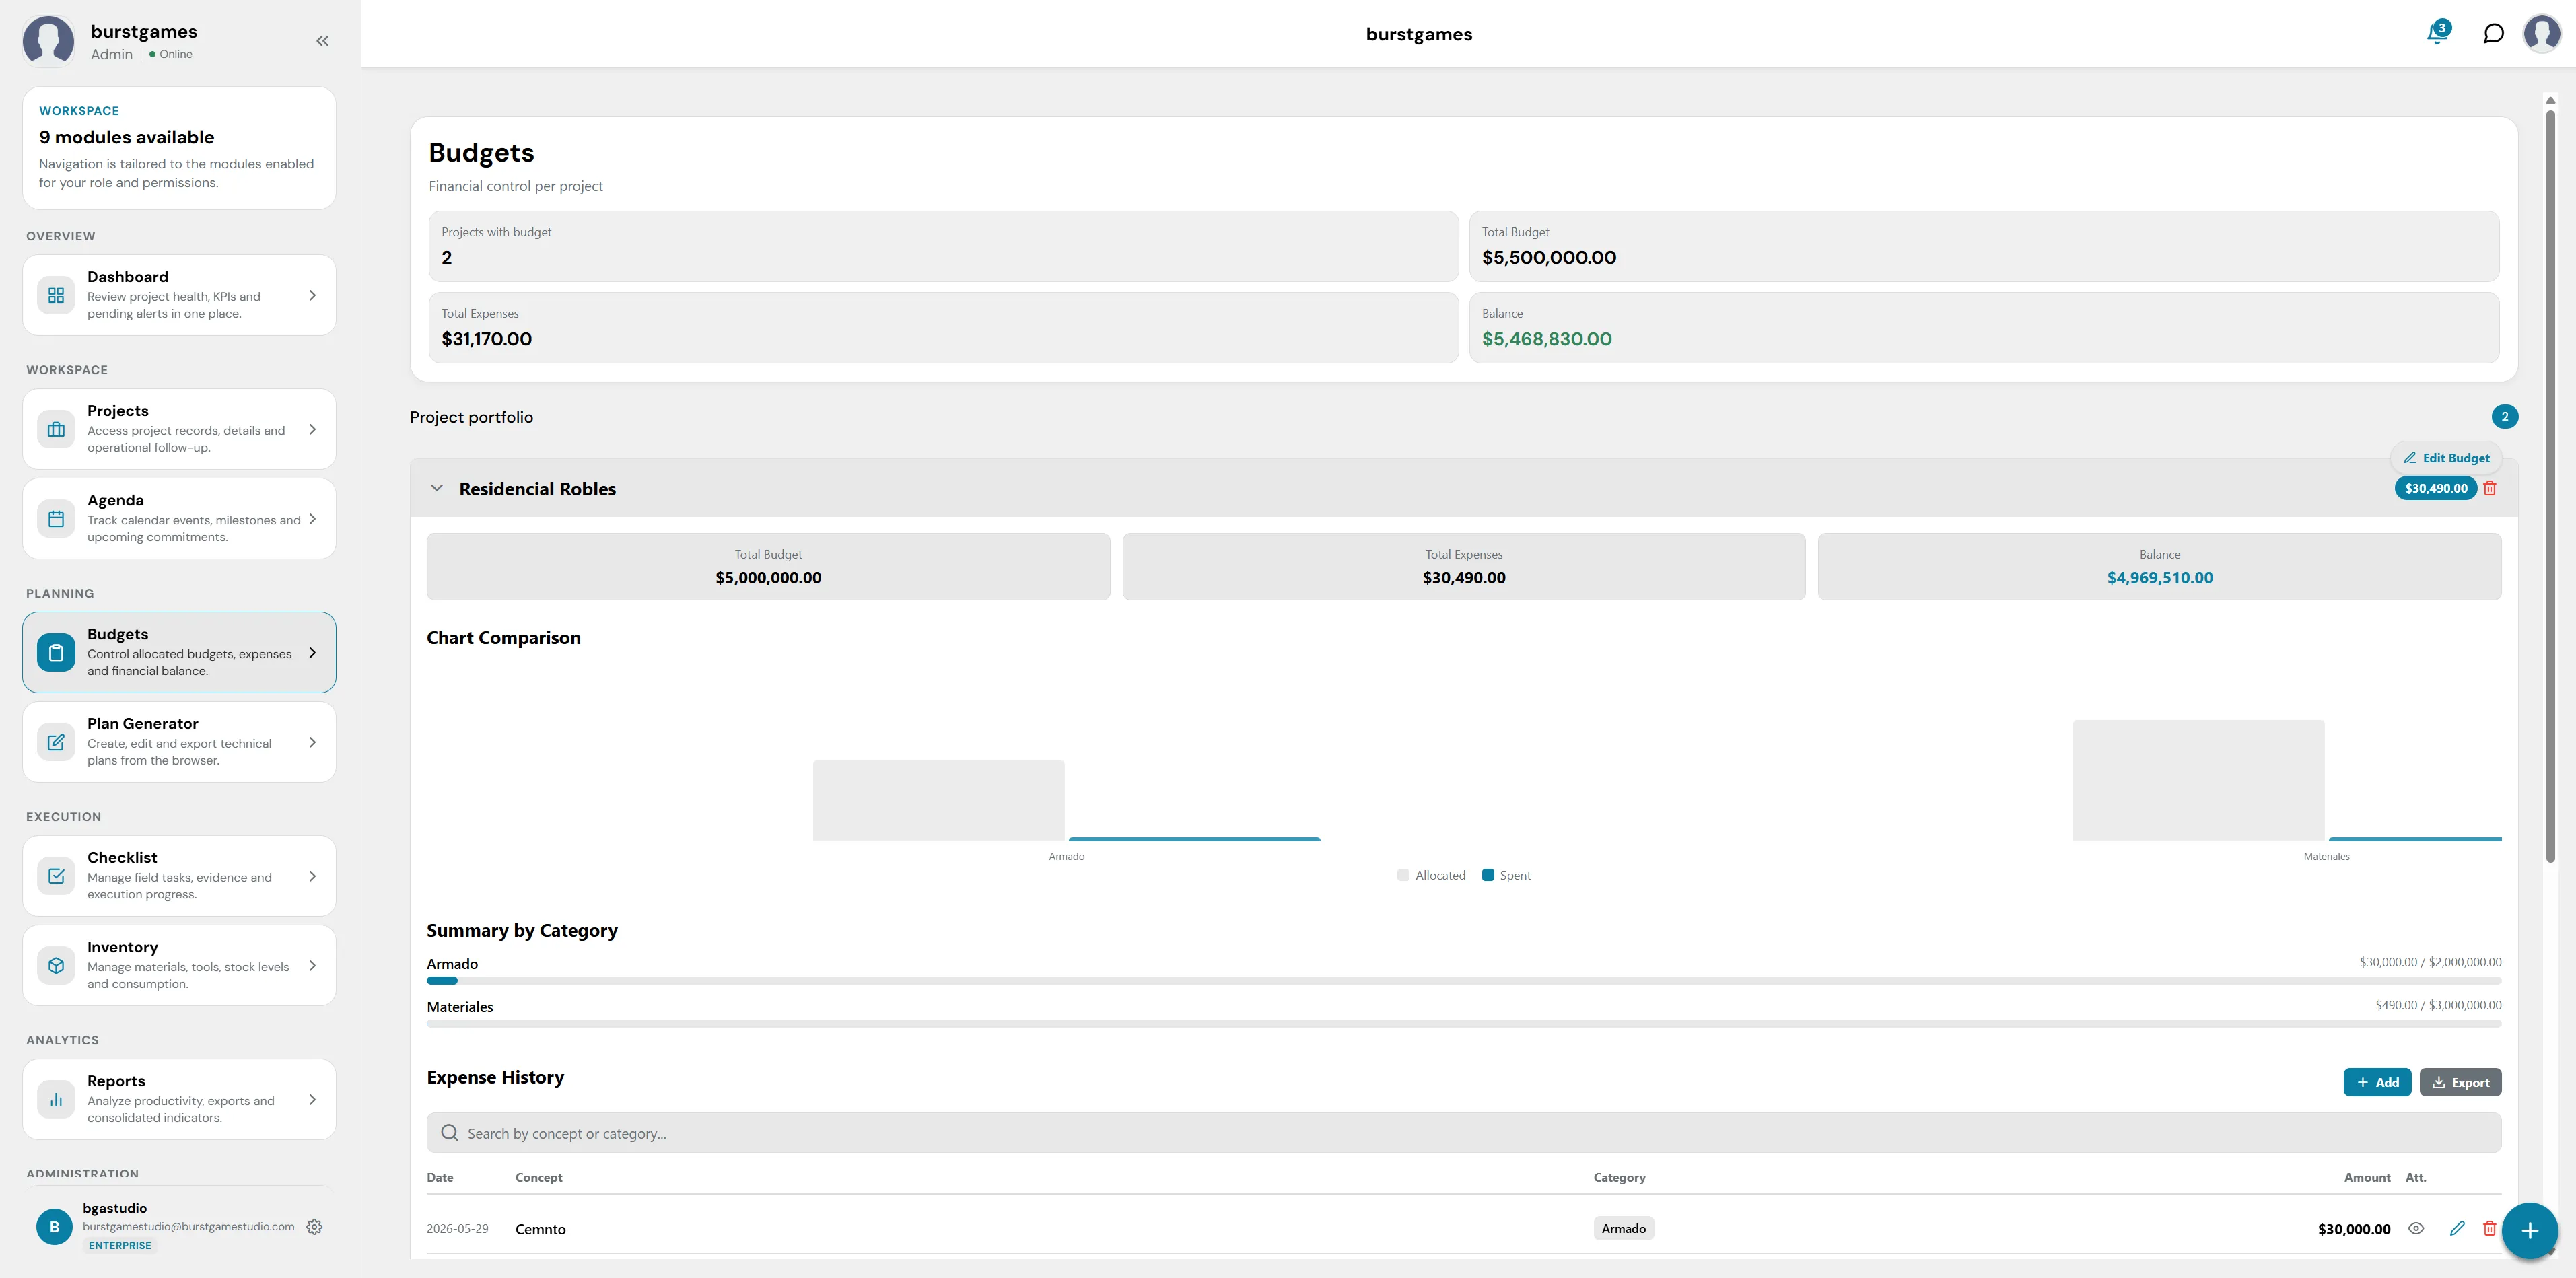Delete the Cemnto expense row
Image resolution: width=2576 pixels, height=1278 pixels.
pos(2490,1228)
